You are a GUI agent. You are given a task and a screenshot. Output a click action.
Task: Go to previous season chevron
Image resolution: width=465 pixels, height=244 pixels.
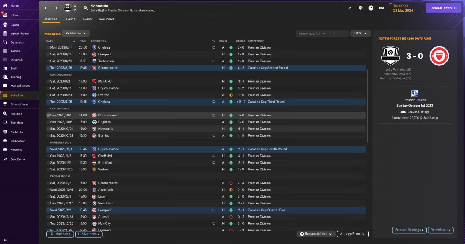pyautogui.click(x=333, y=33)
